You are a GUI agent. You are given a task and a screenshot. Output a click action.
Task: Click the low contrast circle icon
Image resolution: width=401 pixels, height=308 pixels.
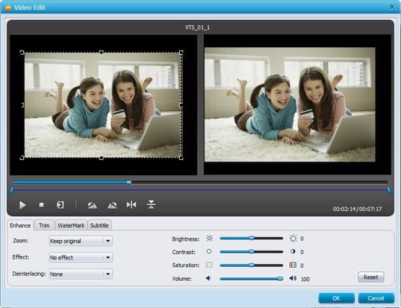[209, 251]
